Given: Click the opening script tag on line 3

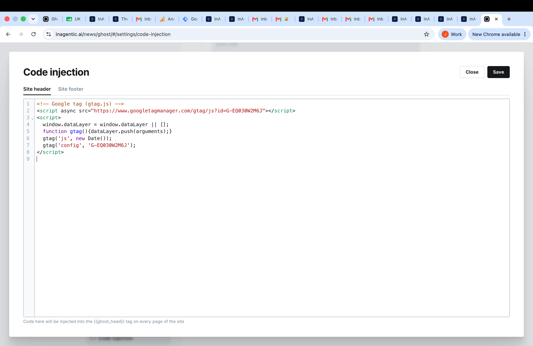Looking at the screenshot, I should tap(49, 118).
